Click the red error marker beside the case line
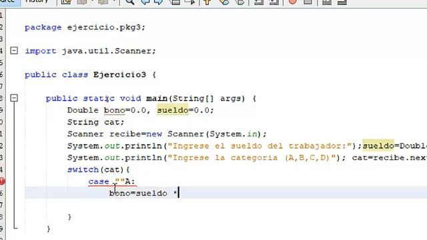This screenshot has height=240, width=427. click(2, 181)
